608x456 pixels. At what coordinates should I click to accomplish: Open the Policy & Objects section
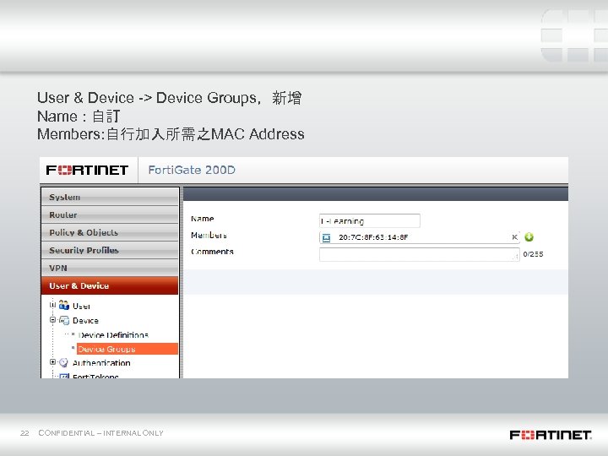pos(110,233)
